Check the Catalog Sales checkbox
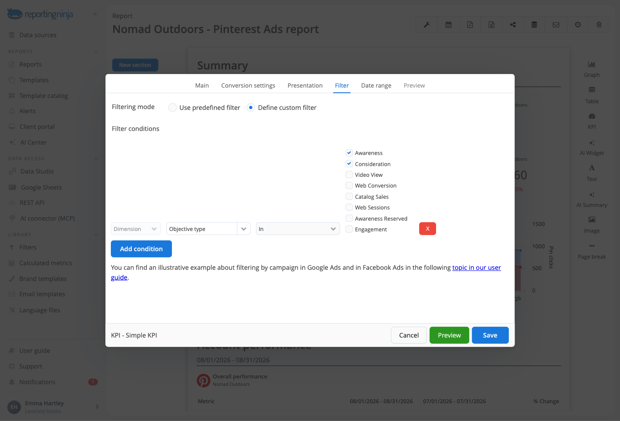620x421 pixels. (x=349, y=196)
